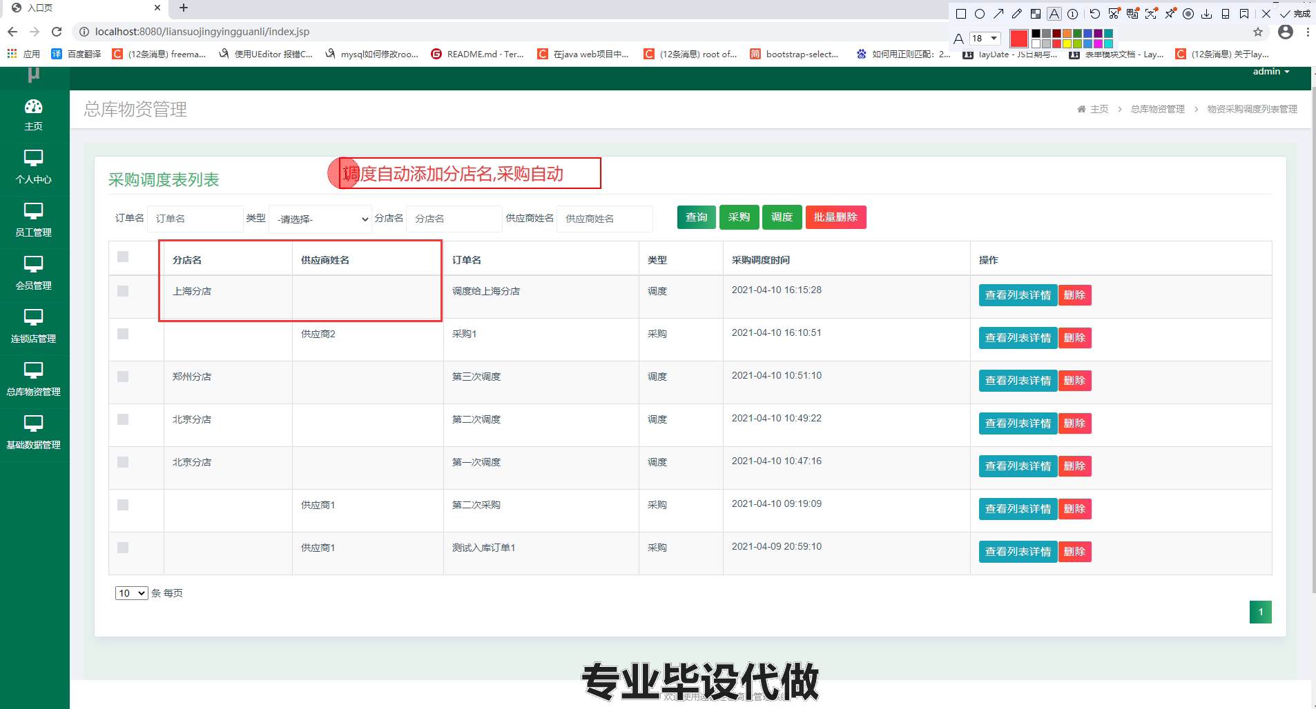Open 基础数据管理 in sidebar
The height and width of the screenshot is (709, 1316).
point(34,434)
